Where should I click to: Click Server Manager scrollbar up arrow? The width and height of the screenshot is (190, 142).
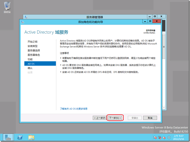tap(164, 33)
